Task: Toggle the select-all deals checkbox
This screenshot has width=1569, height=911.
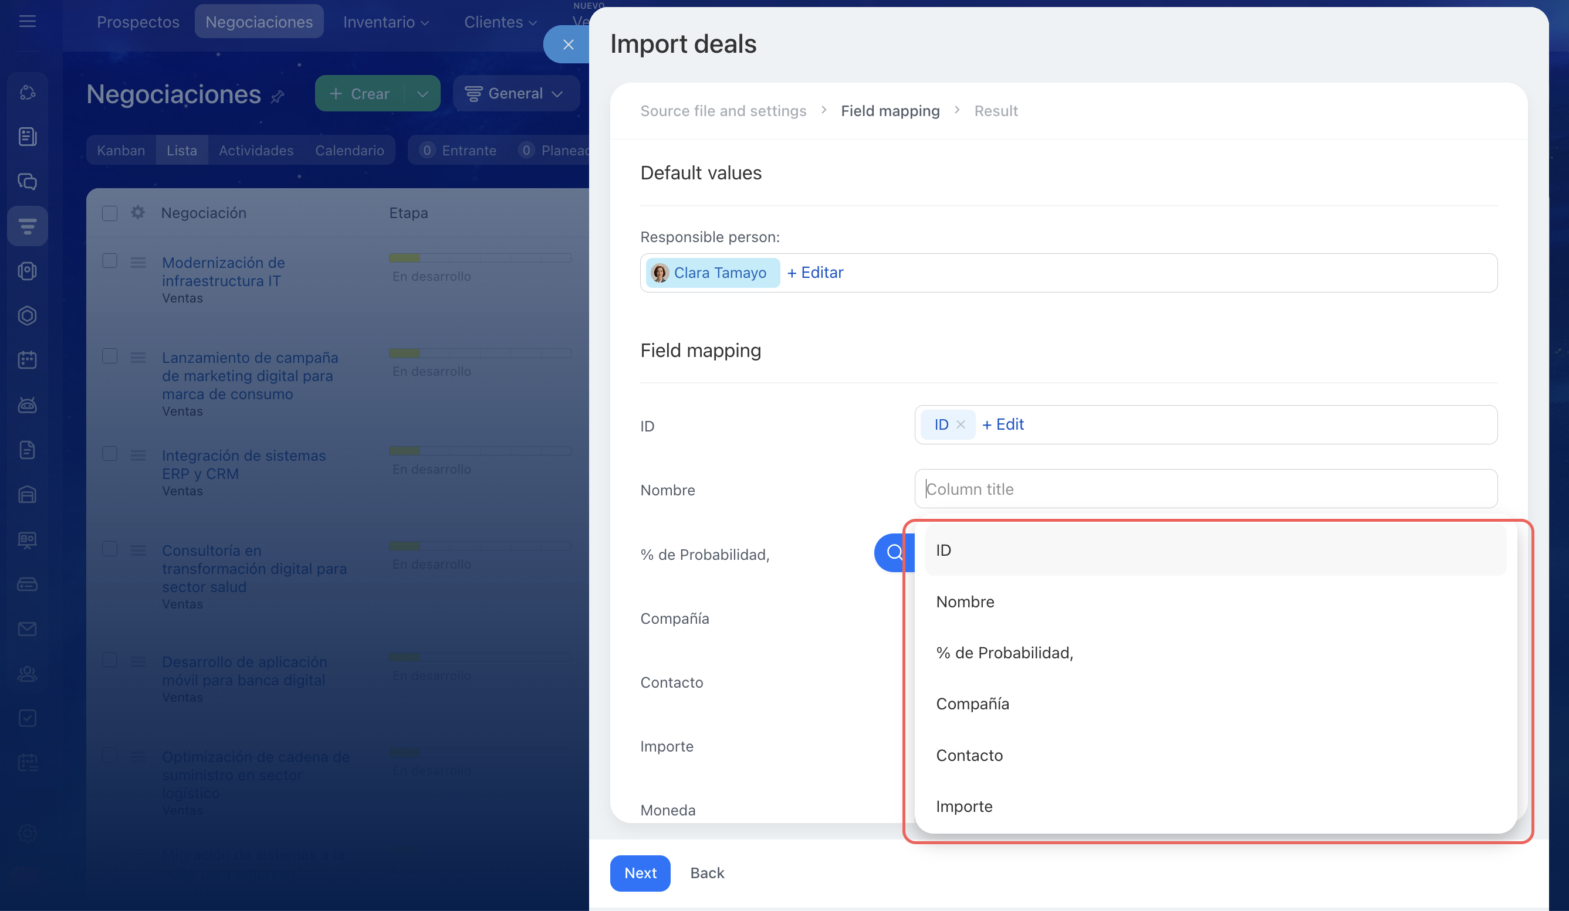Action: (x=110, y=213)
